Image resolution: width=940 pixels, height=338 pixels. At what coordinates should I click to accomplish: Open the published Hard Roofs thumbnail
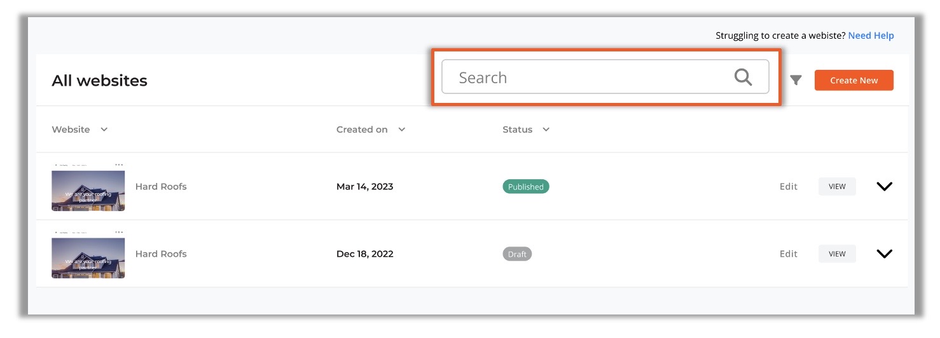tap(88, 189)
